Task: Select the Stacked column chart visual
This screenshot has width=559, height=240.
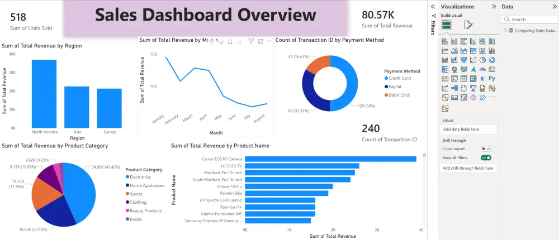Action: [454, 41]
